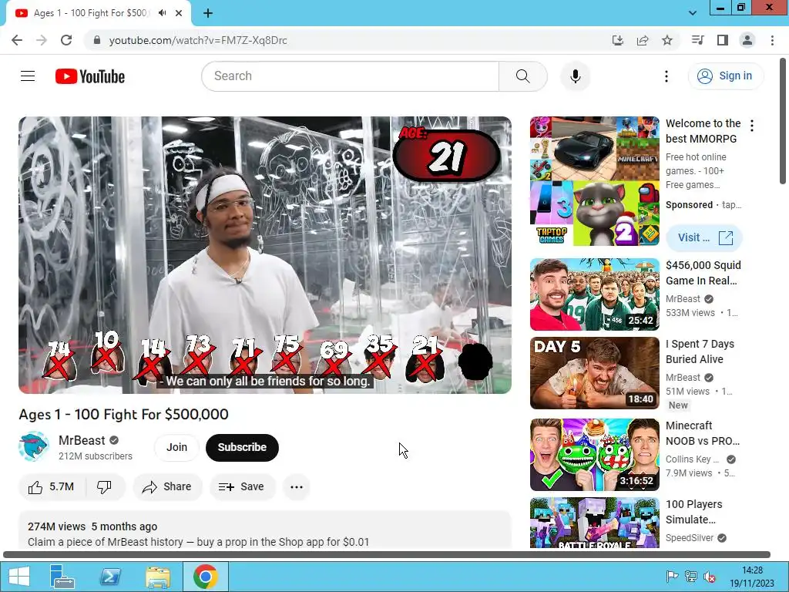
Task: Save video to a playlist
Action: (x=242, y=487)
